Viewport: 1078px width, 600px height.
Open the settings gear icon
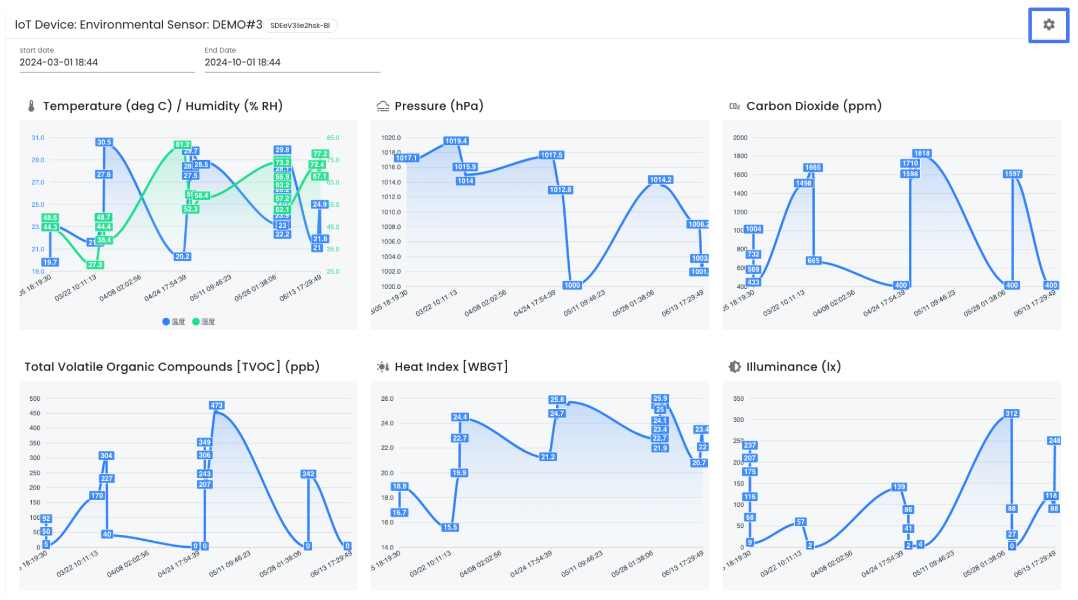1048,25
